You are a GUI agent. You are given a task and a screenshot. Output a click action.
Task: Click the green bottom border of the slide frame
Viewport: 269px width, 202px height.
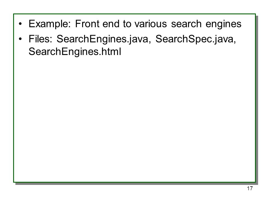click(134, 182)
